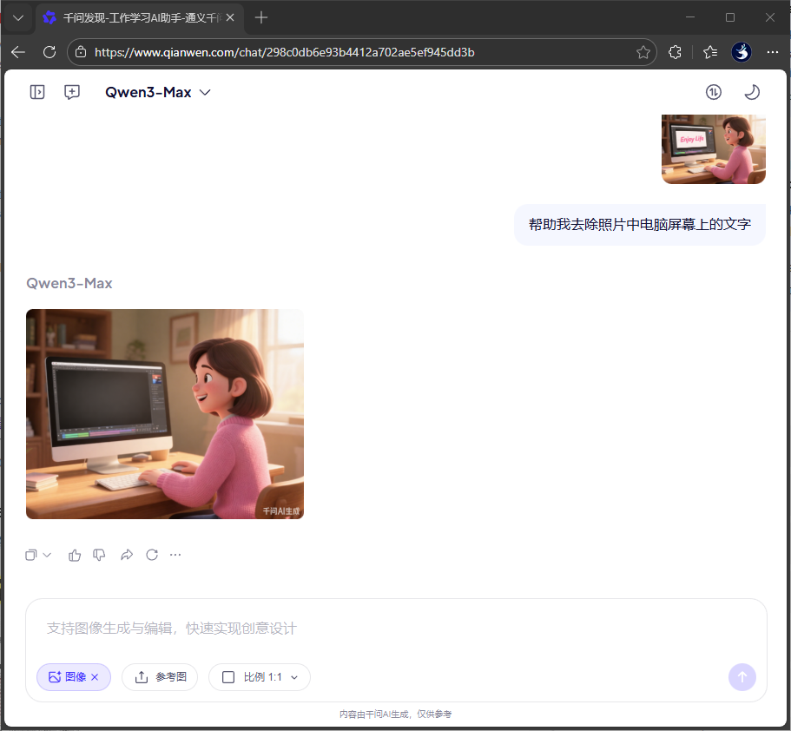Open the copy options chevron

click(x=46, y=555)
